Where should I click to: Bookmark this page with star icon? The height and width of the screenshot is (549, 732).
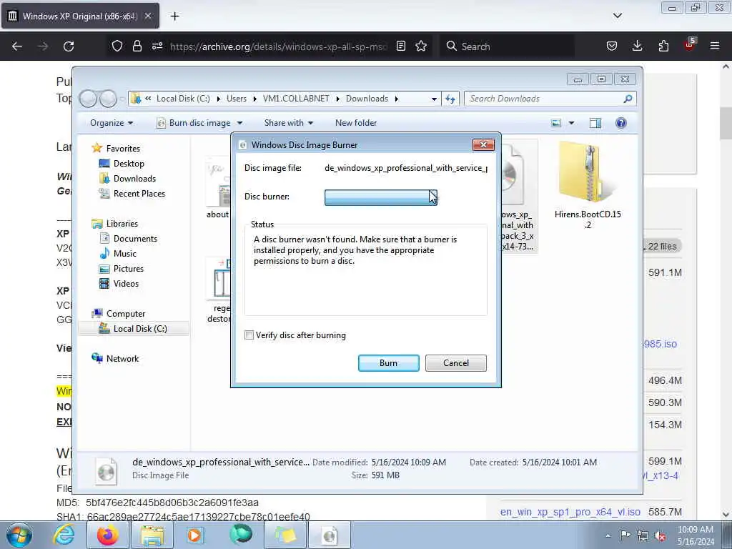coord(421,46)
